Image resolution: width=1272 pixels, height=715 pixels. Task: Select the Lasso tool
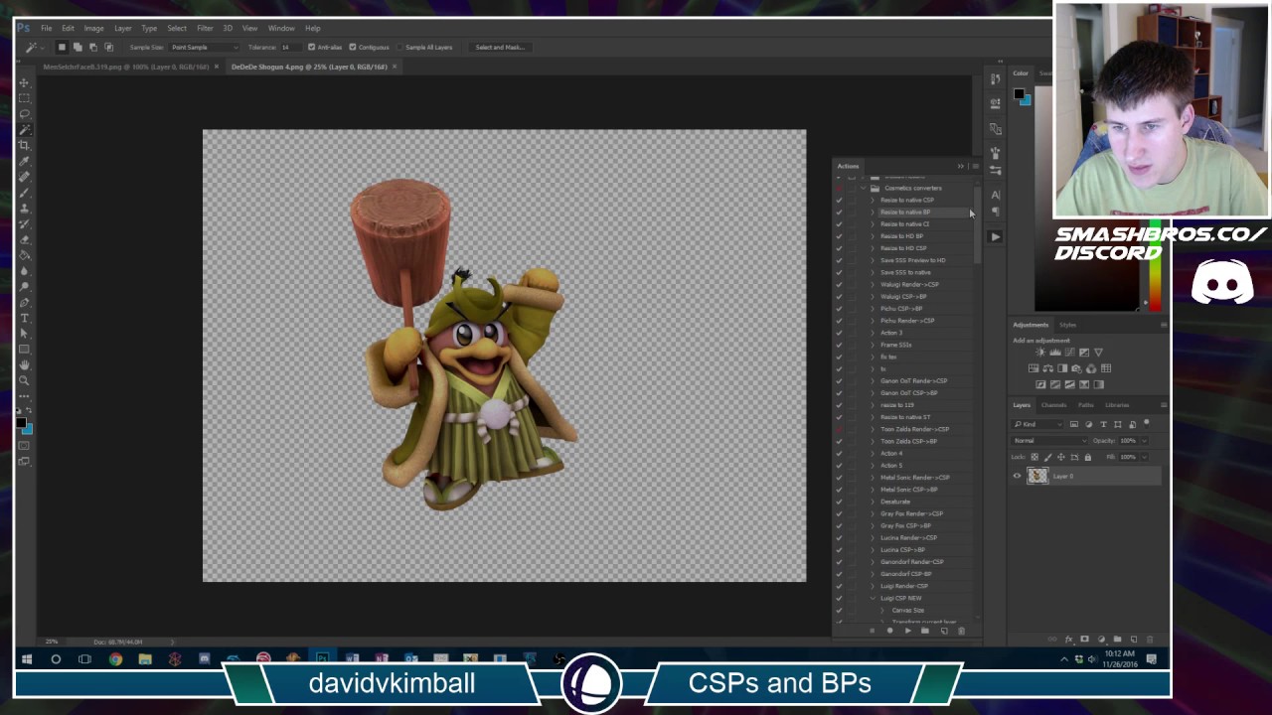24,114
